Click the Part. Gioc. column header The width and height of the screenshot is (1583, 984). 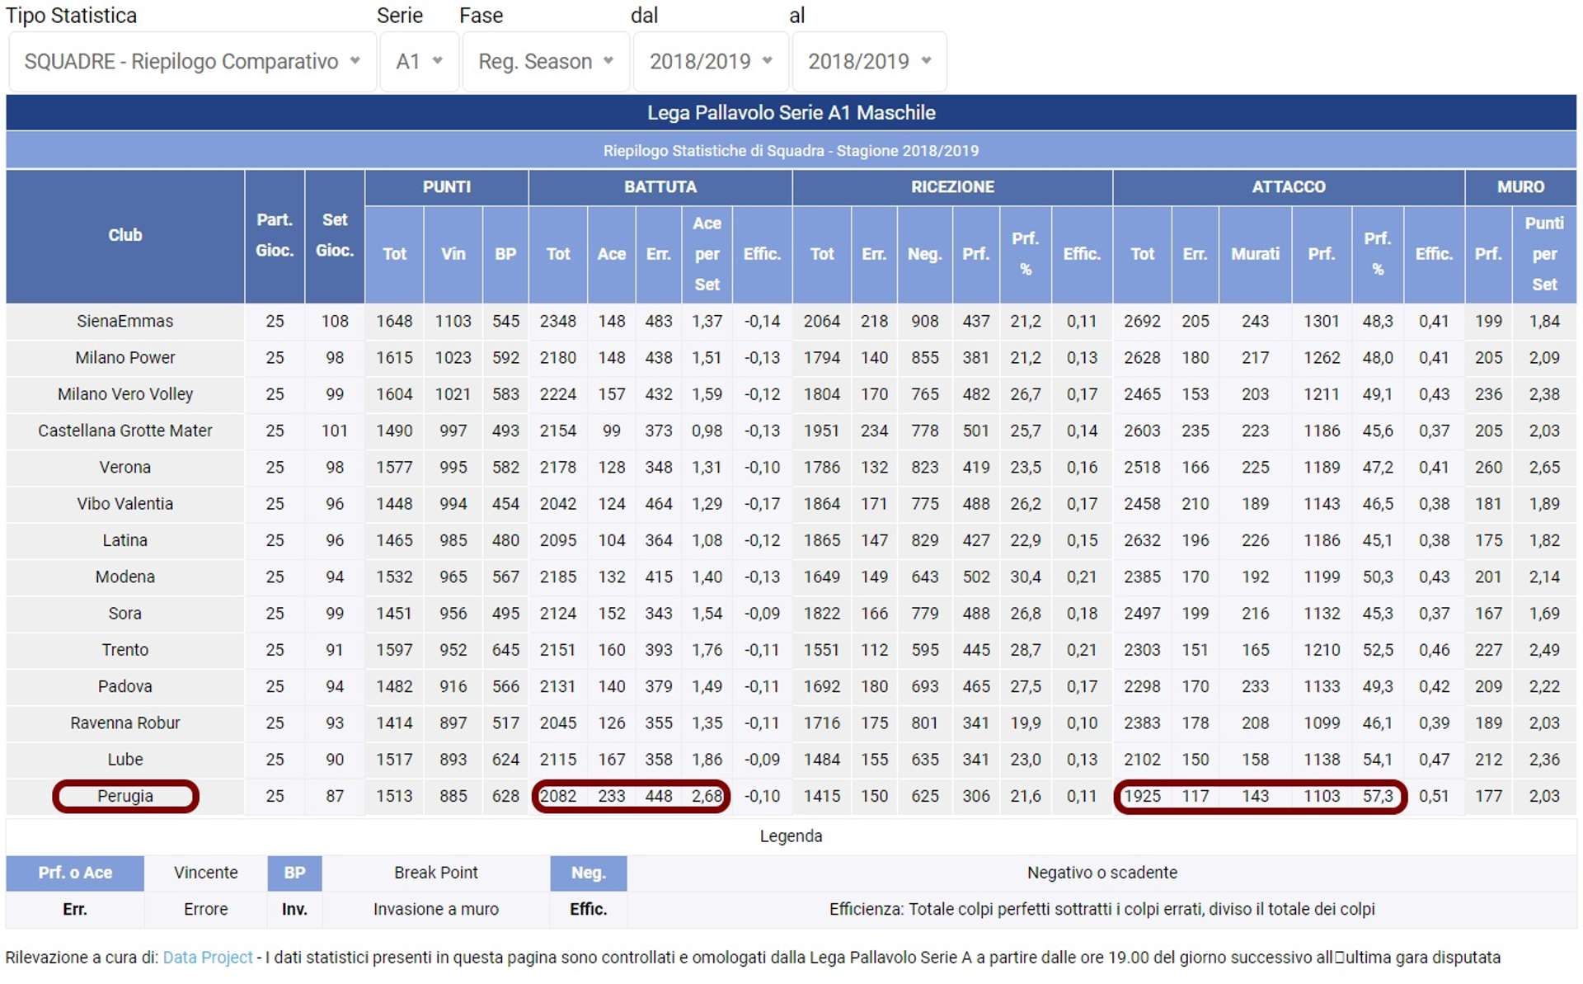tap(275, 235)
